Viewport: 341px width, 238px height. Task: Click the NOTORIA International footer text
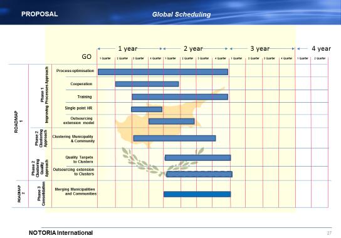pyautogui.click(x=61, y=233)
